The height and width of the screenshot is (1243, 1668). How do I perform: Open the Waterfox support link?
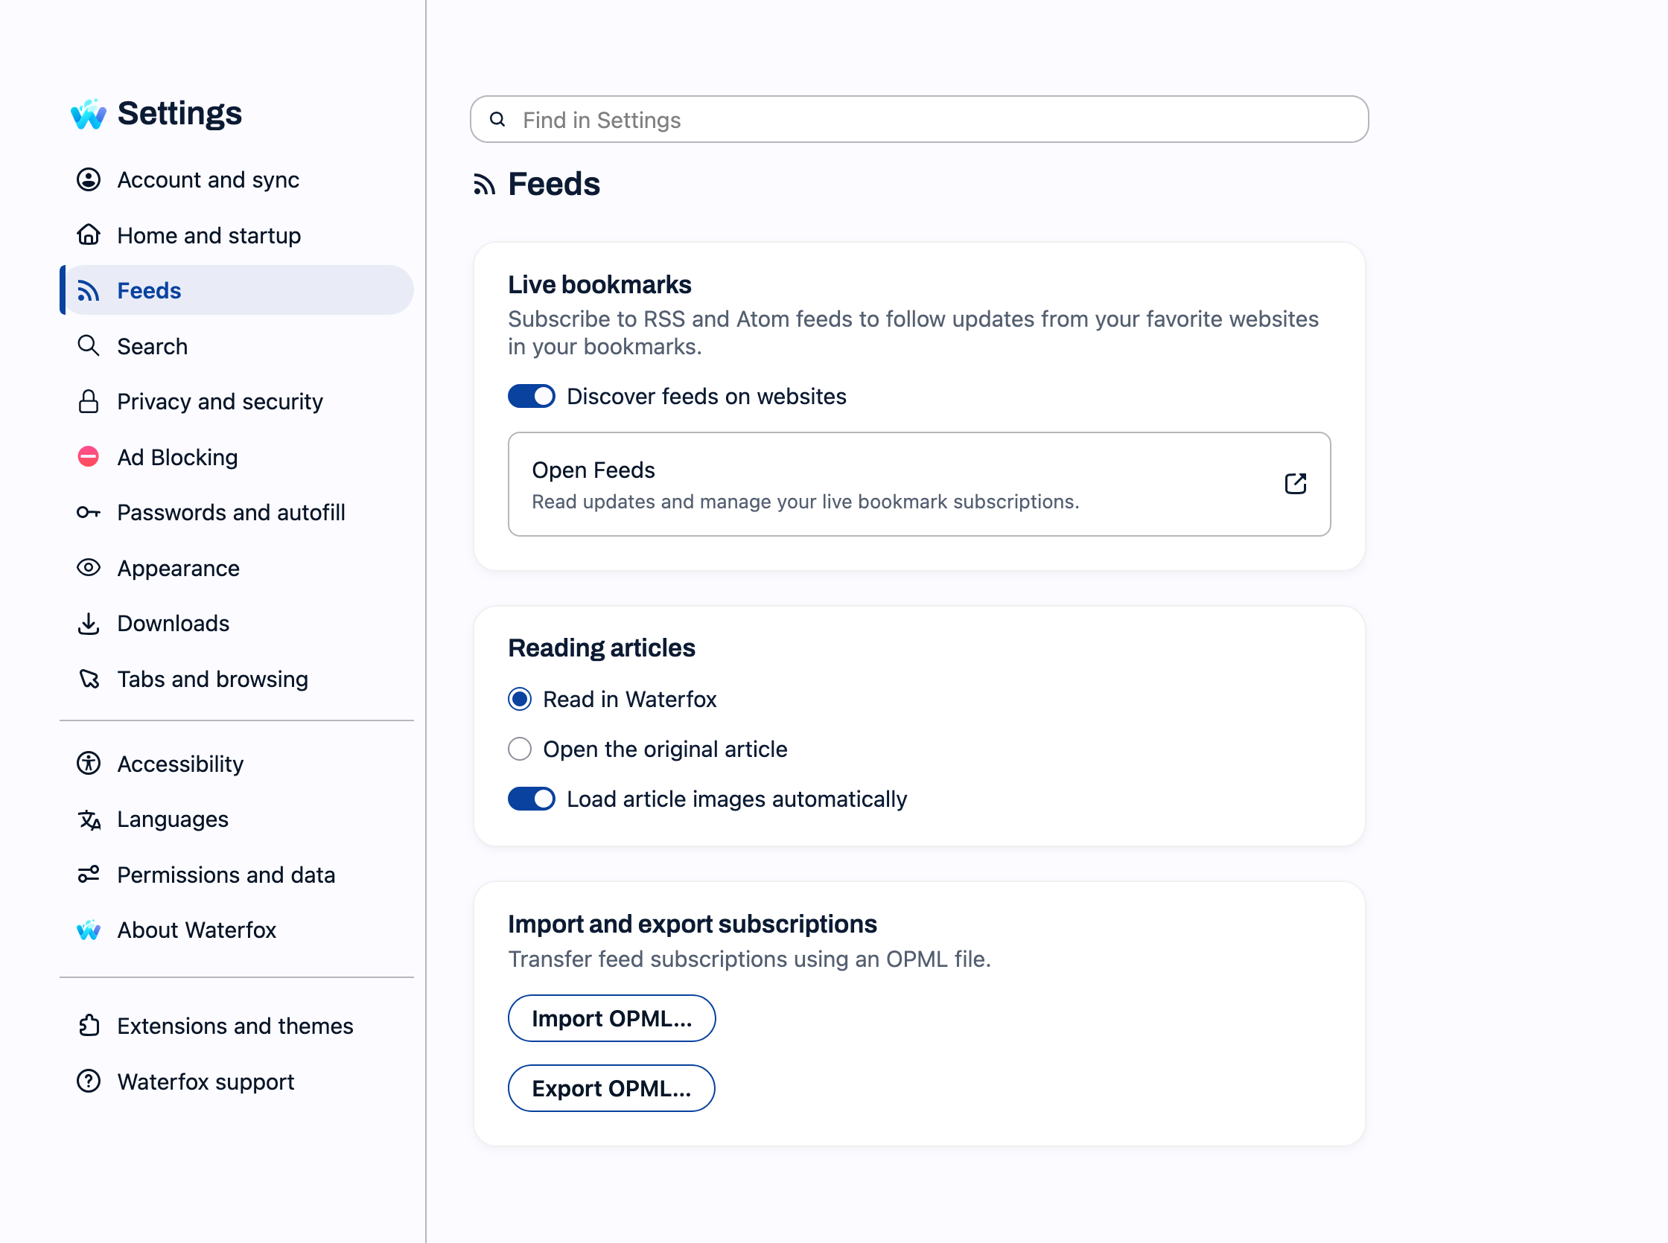click(236, 1081)
